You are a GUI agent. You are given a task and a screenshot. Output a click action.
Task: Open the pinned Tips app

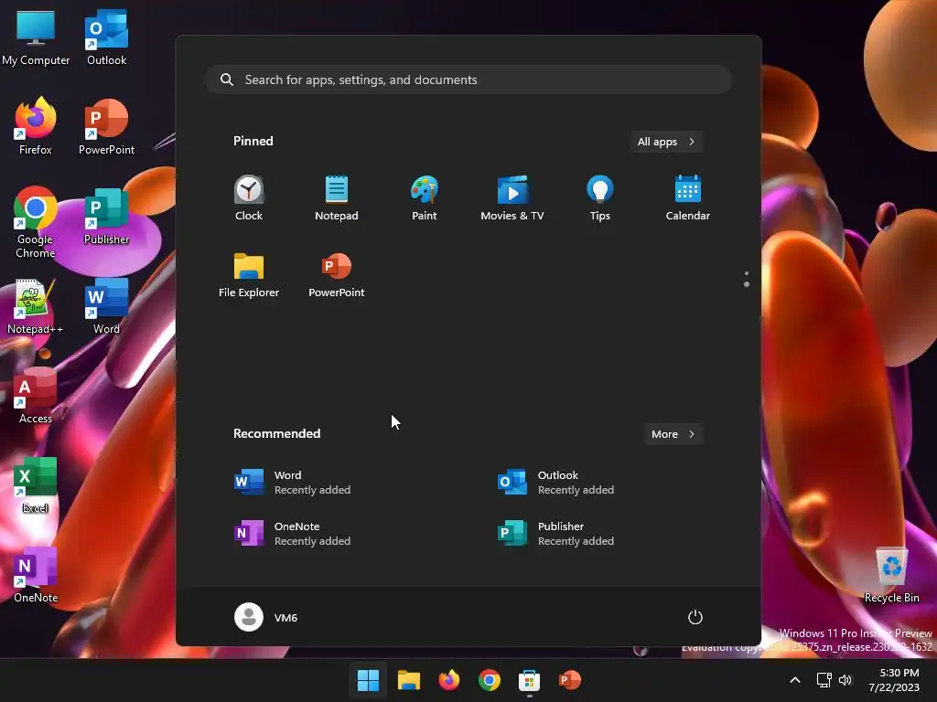[x=600, y=198]
